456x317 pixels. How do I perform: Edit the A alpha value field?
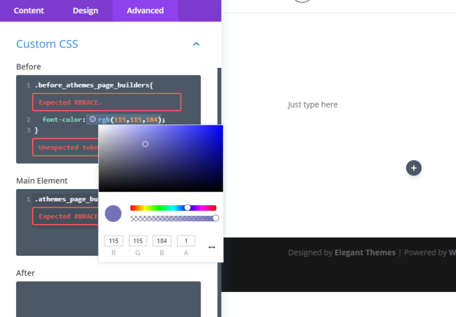point(186,241)
